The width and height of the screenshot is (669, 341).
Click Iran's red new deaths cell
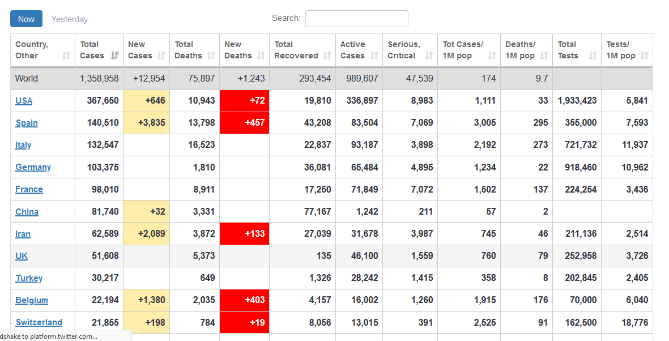(244, 233)
